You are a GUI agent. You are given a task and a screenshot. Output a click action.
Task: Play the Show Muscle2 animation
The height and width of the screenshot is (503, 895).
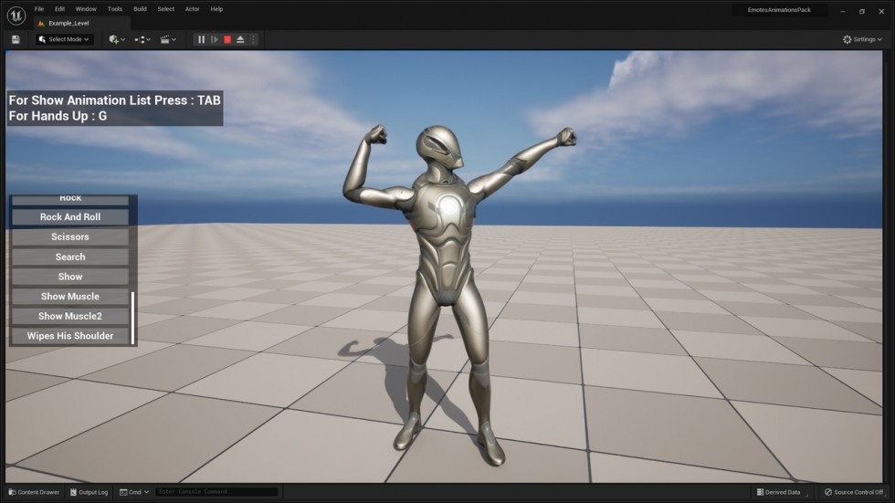click(x=70, y=316)
